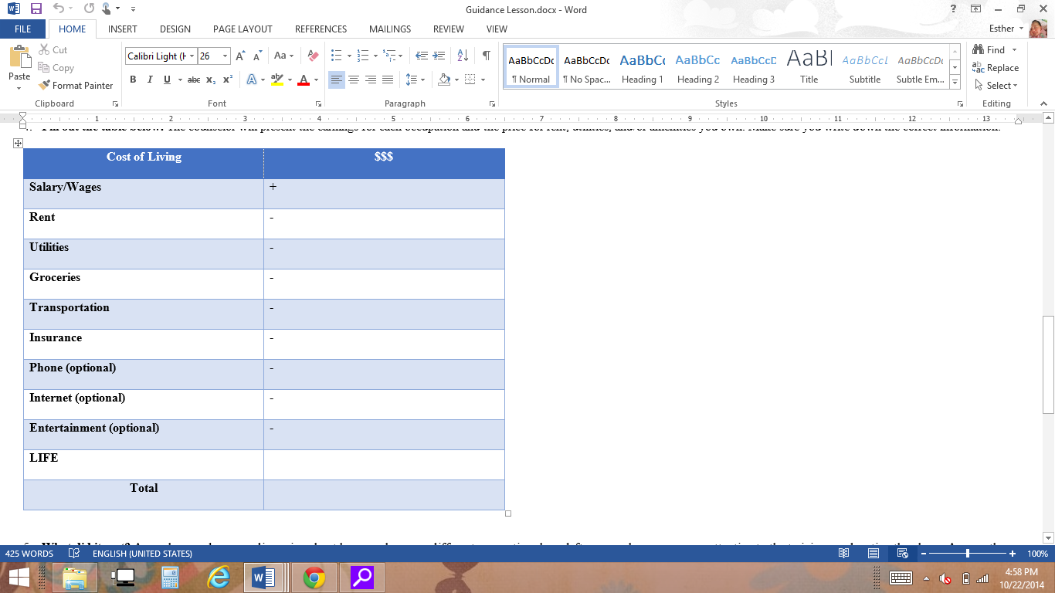Open Microsoft Word Help question mark
Viewport: 1055px width, 593px height.
pos(954,9)
